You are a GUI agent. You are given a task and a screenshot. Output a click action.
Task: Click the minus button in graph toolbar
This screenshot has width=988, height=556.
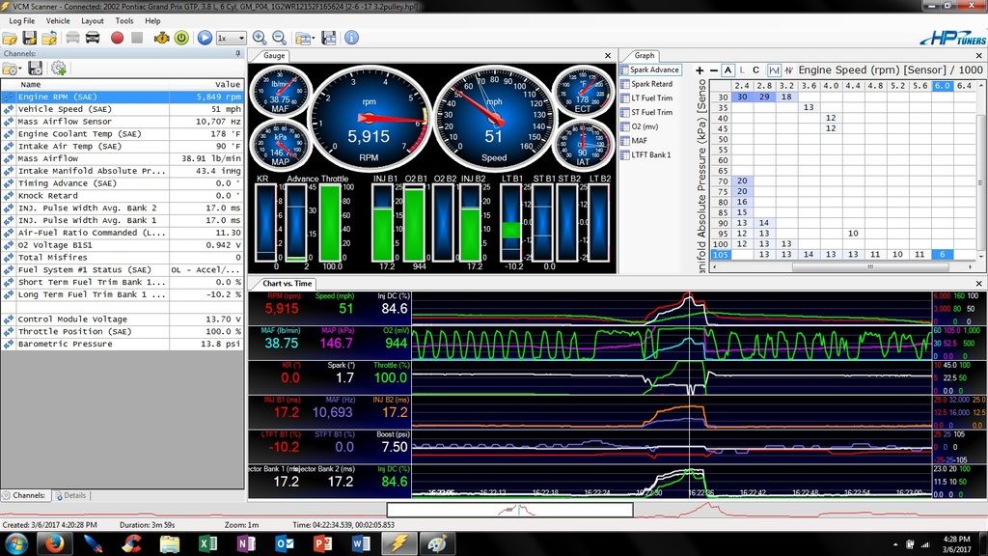713,69
